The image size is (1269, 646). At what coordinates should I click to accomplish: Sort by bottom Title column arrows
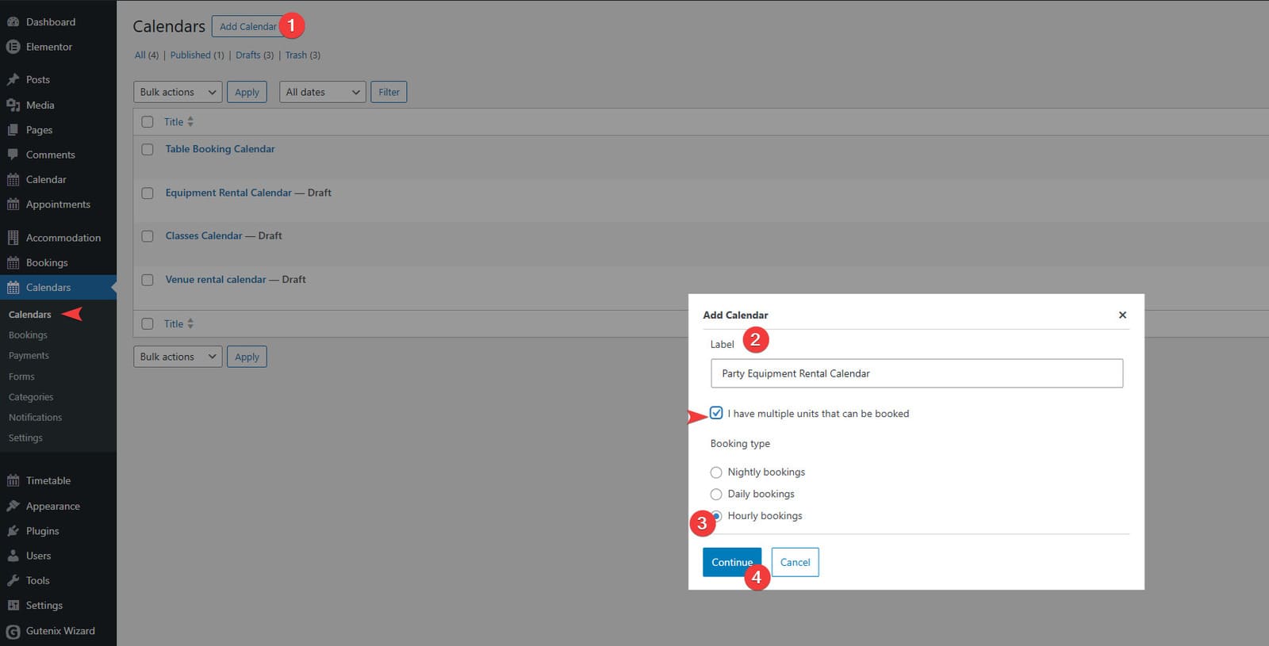[x=190, y=323]
